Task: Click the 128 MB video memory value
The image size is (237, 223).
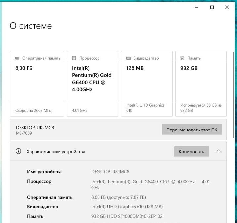Action: tap(135, 68)
